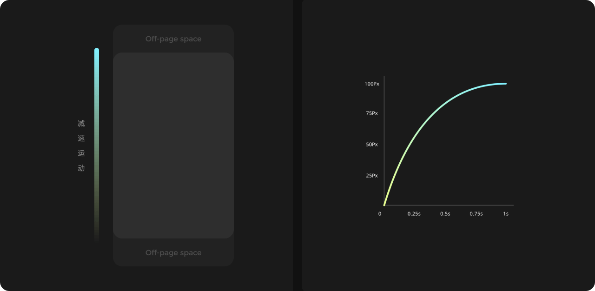Click the yellow start point of the curve
This screenshot has height=291, width=595.
pyautogui.click(x=384, y=205)
